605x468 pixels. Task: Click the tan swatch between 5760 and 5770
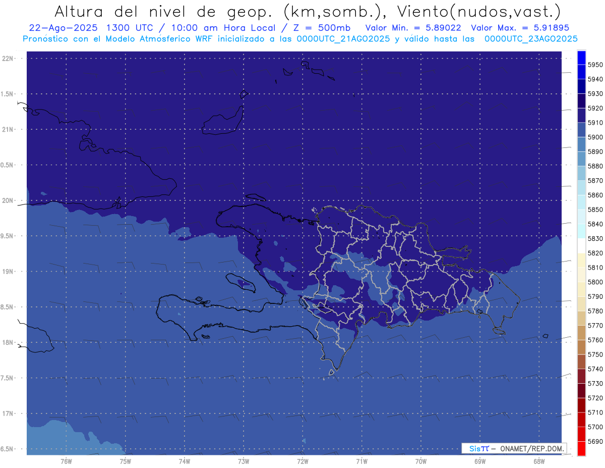581,333
